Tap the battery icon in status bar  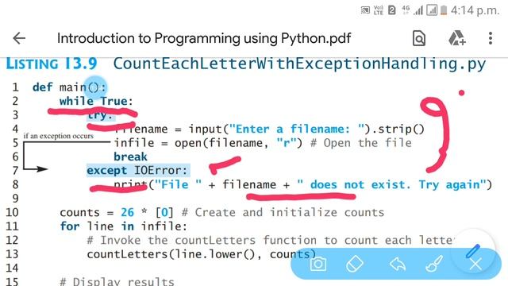(444, 10)
